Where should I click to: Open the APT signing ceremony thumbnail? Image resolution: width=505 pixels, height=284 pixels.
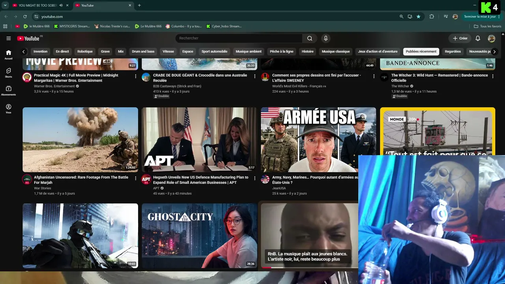tap(199, 140)
